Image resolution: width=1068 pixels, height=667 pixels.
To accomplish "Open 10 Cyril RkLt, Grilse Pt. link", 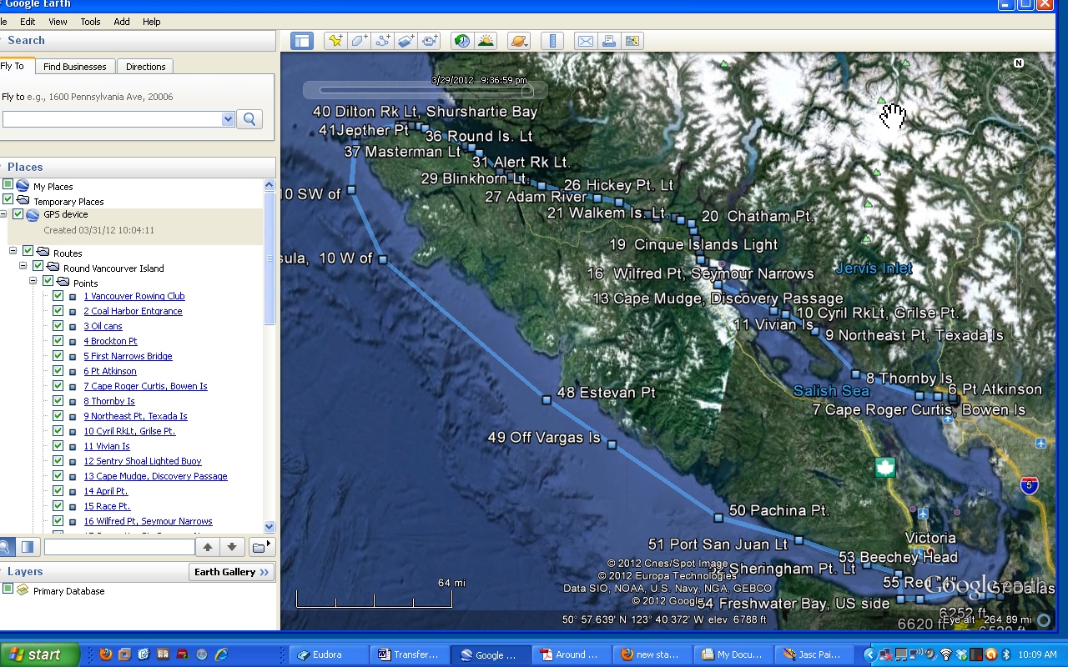I will (x=129, y=431).
